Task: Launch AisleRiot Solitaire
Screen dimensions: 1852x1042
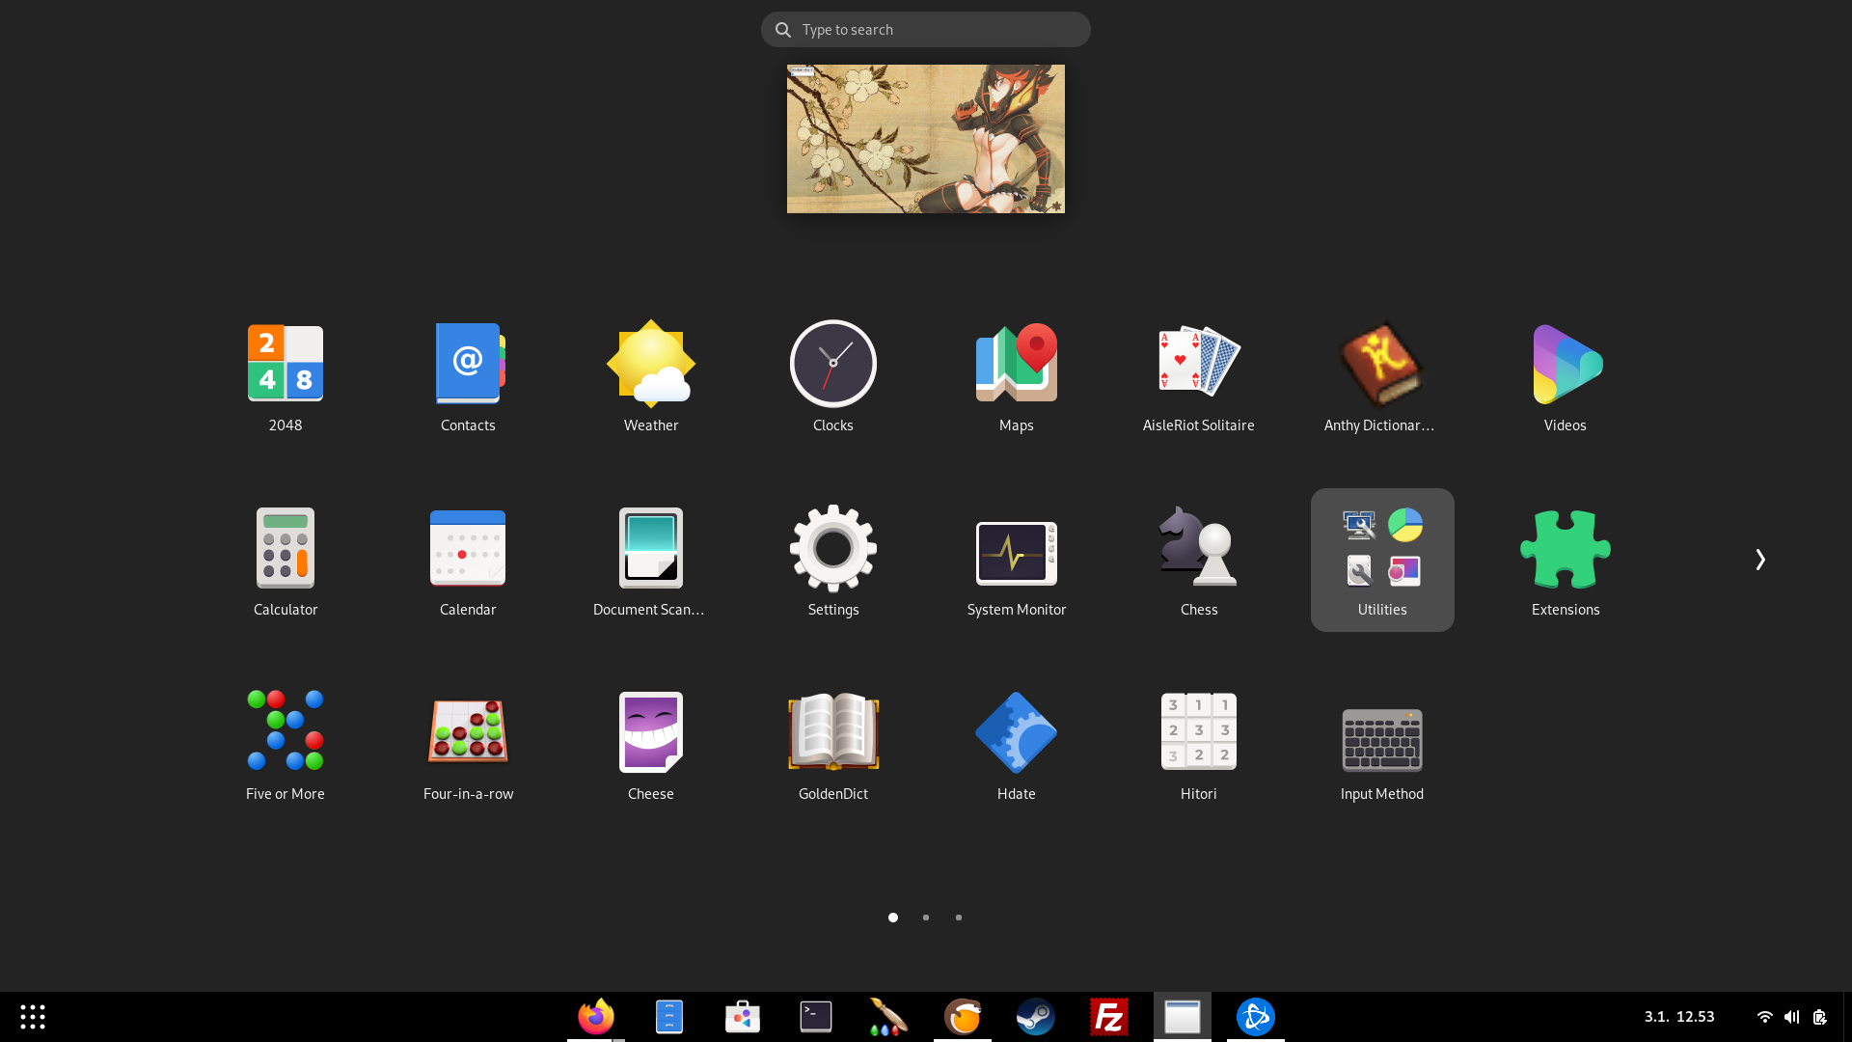Action: click(1198, 365)
